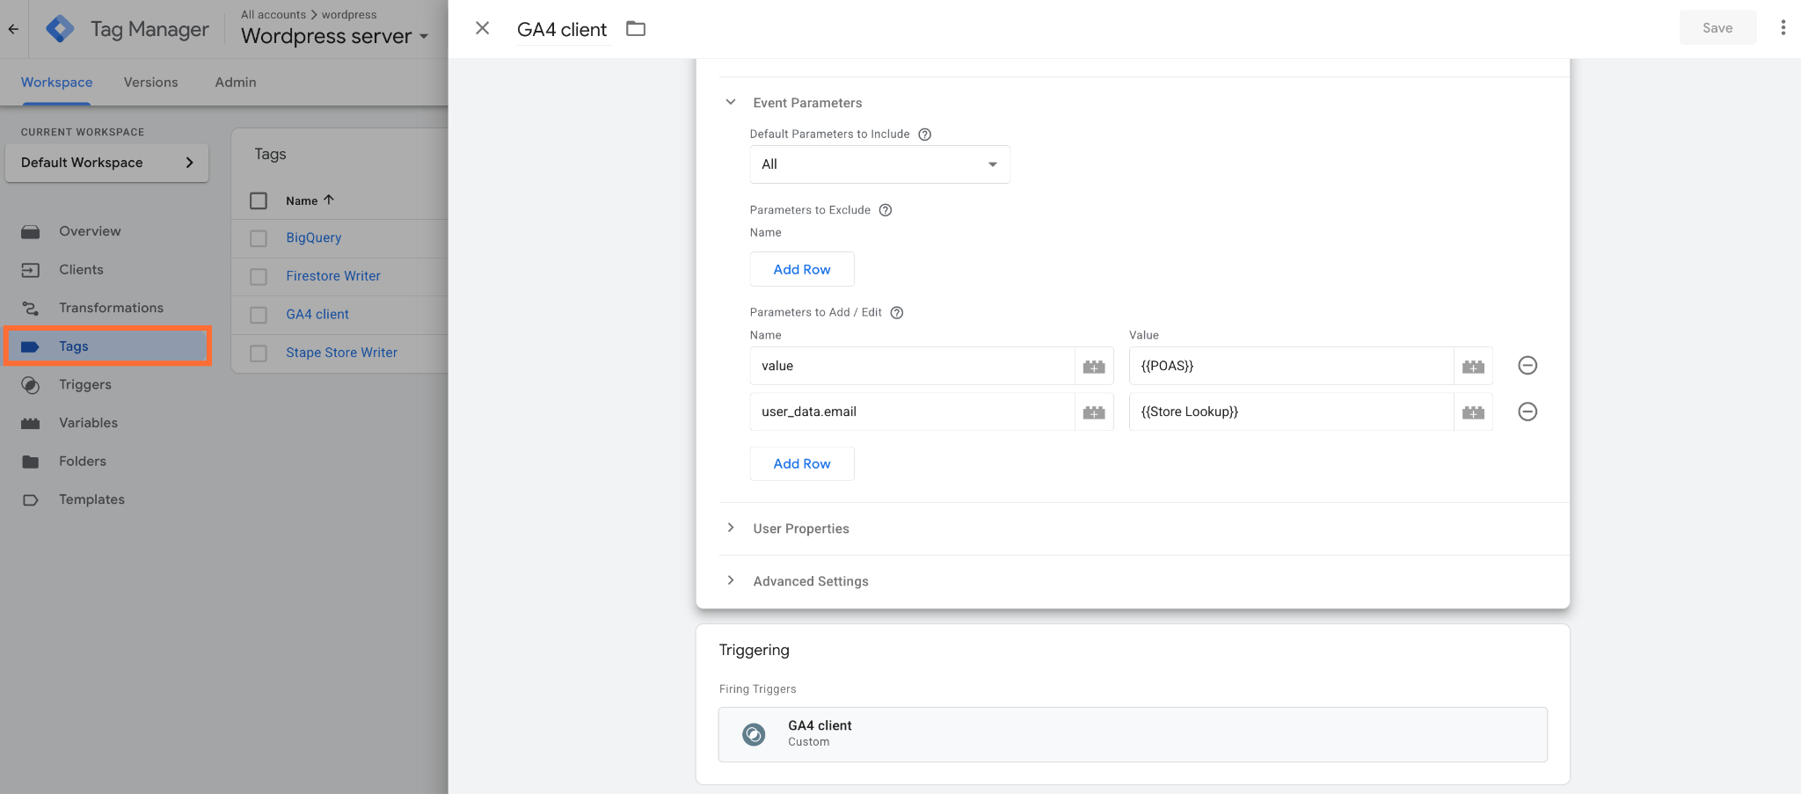
Task: Click the GA4 client trigger icon
Action: point(754,734)
